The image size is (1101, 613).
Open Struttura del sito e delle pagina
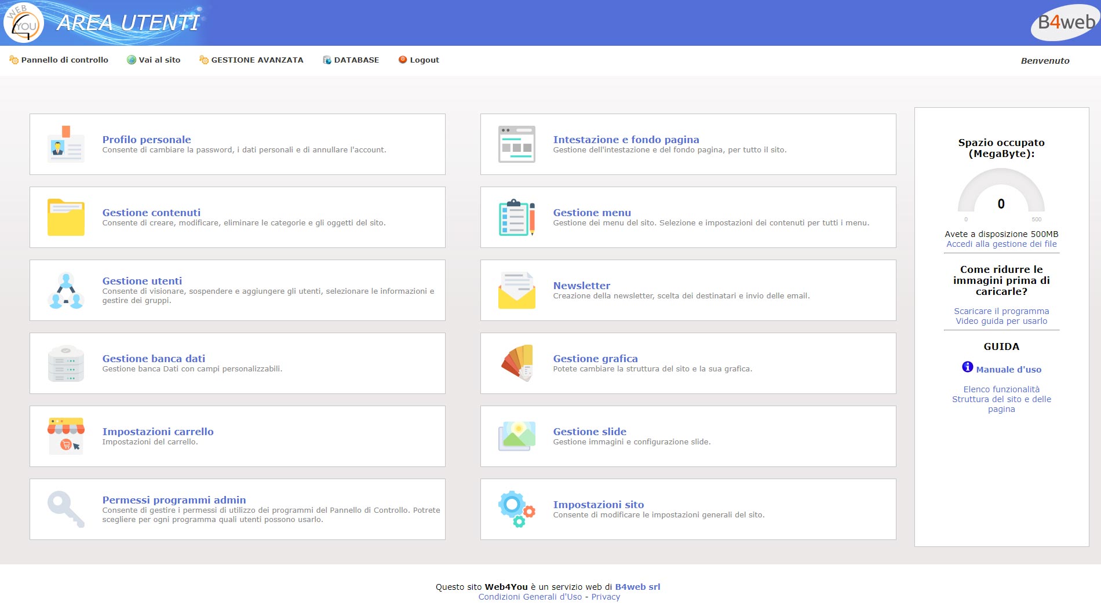pyautogui.click(x=1001, y=404)
